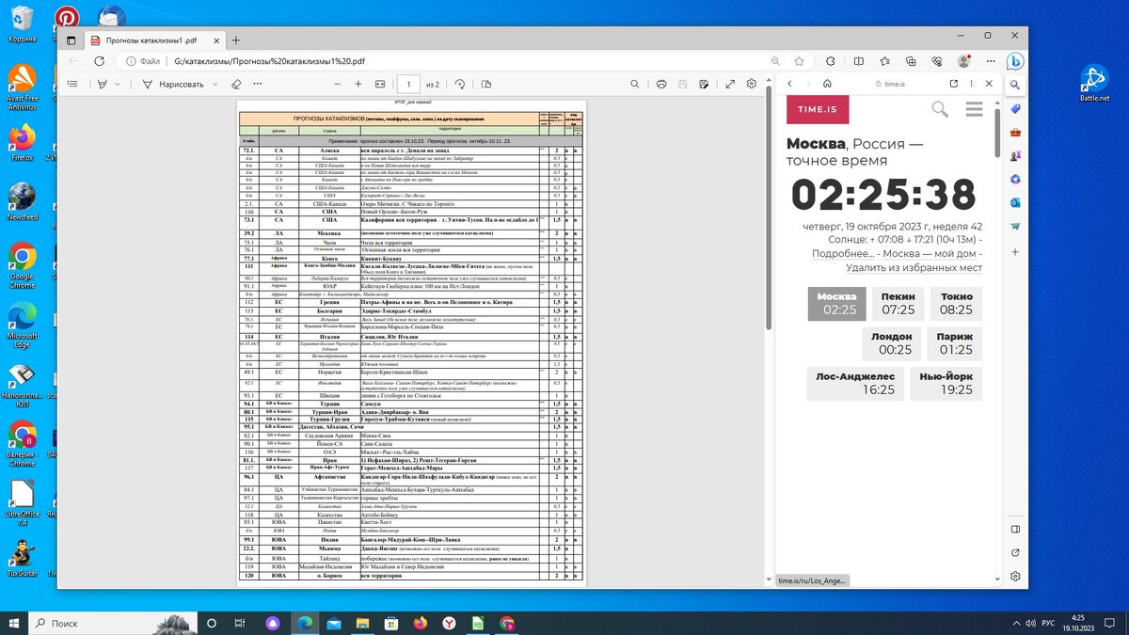Go back in the sidebar time.is panel
This screenshot has width=1129, height=635.
click(788, 84)
